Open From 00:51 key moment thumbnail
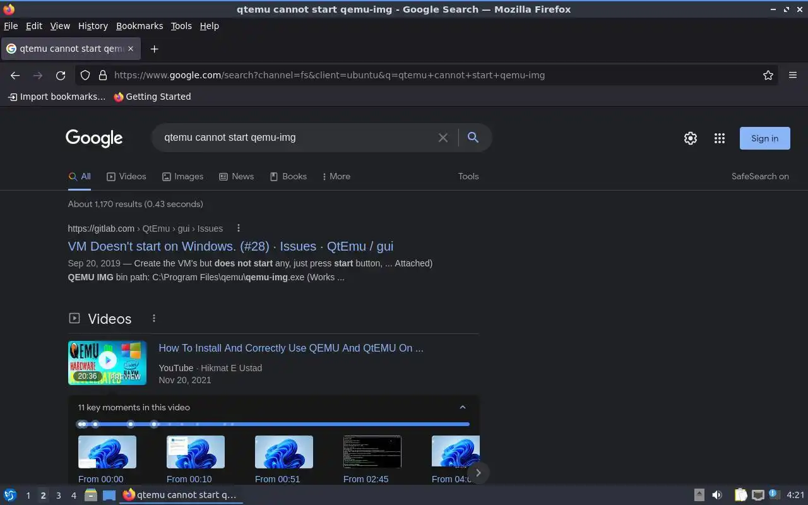 point(284,452)
